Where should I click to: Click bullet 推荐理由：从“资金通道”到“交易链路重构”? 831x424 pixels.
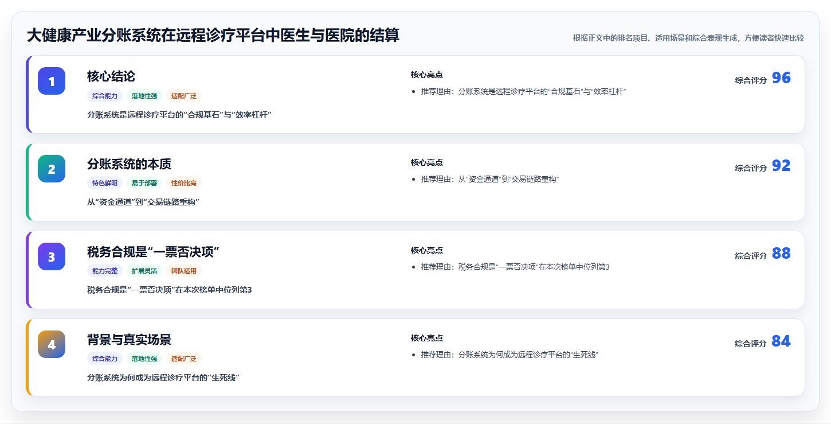(x=490, y=180)
